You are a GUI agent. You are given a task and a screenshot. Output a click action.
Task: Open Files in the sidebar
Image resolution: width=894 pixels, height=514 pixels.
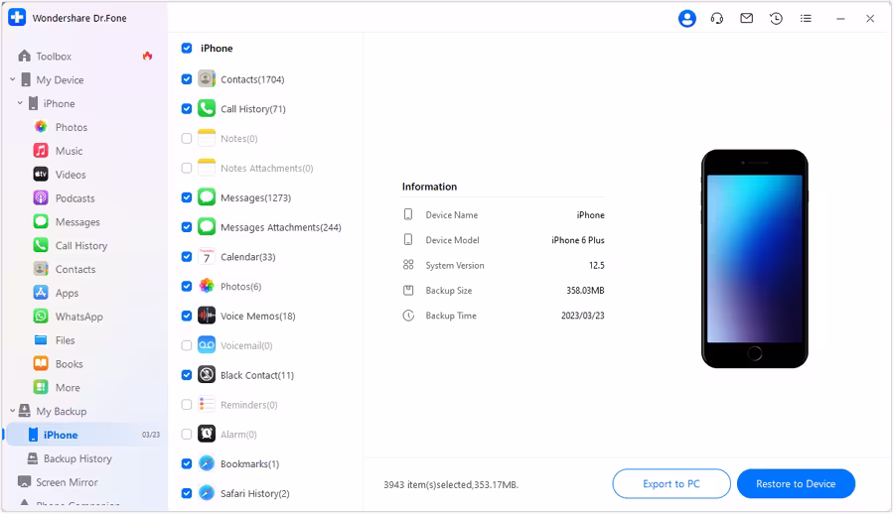click(65, 340)
